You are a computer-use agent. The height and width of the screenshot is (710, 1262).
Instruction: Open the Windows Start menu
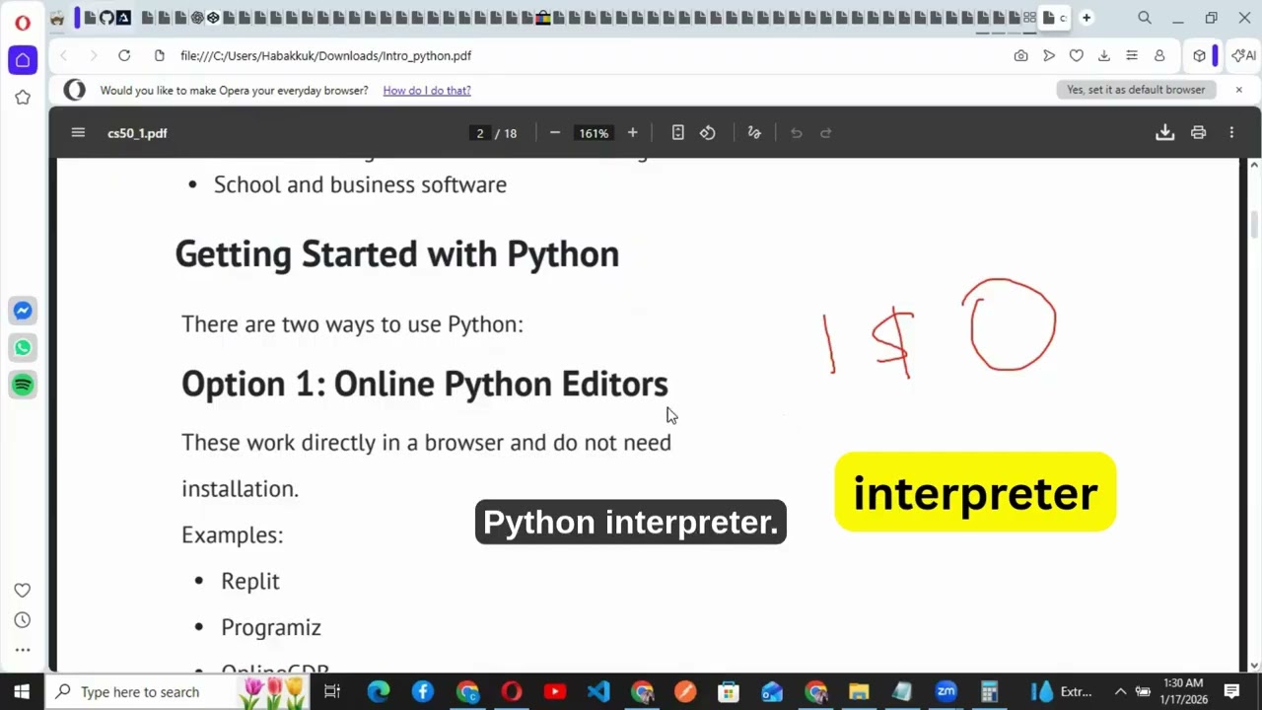coord(22,691)
